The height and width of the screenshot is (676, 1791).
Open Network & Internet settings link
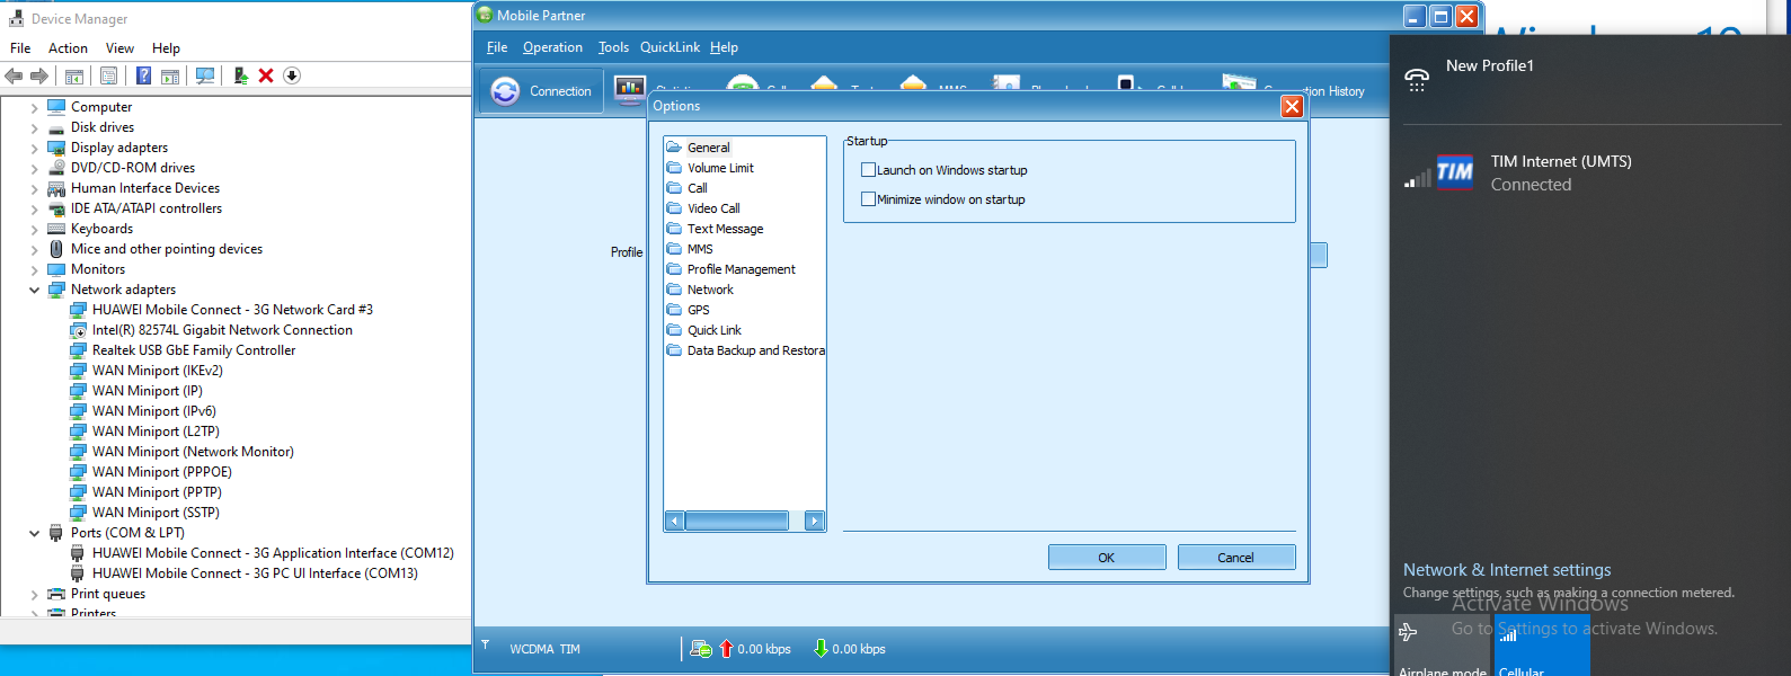[x=1506, y=570]
